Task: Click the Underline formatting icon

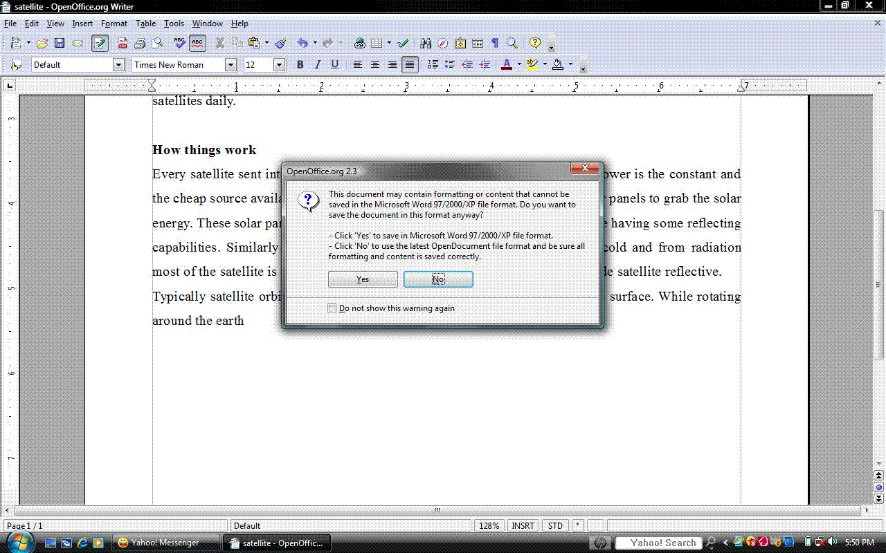Action: click(335, 64)
